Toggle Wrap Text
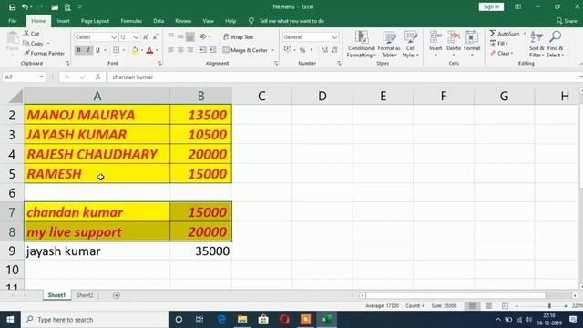The width and height of the screenshot is (583, 328). pyautogui.click(x=239, y=36)
